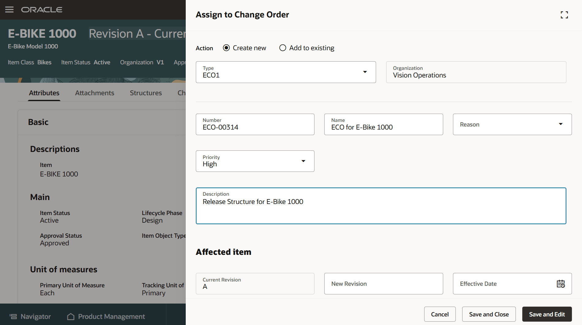Switch to the Structures tab
Screen dimensions: 582x325
pos(146,93)
